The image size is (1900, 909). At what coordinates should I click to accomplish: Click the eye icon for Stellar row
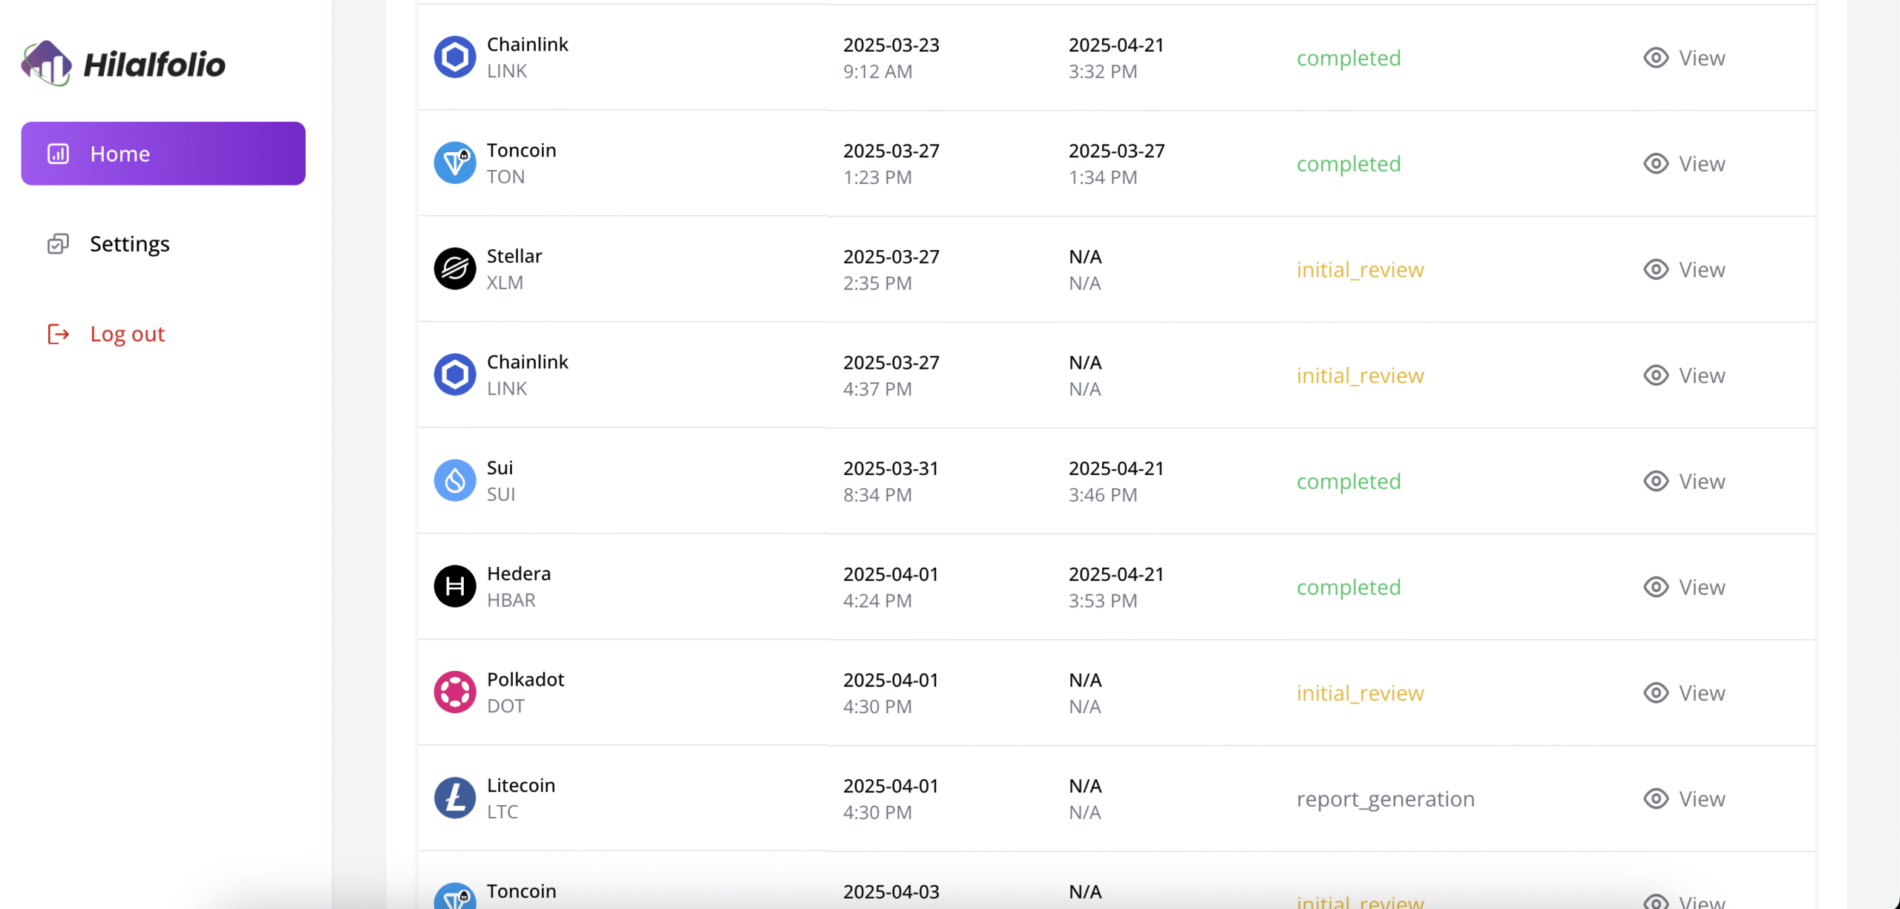click(1656, 269)
